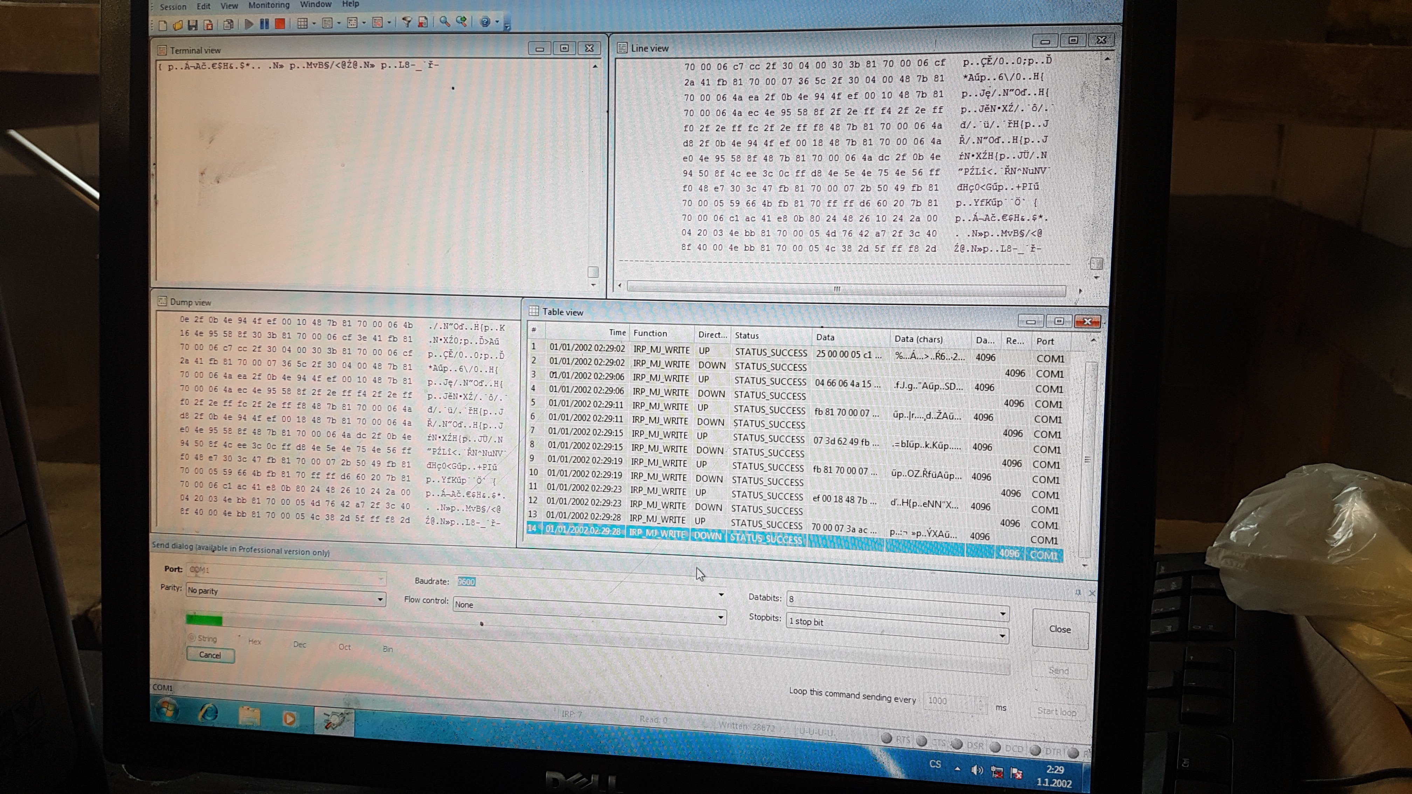Screen dimensions: 1412x794
Task: Click the magnifier Find icon
Action: (x=444, y=21)
